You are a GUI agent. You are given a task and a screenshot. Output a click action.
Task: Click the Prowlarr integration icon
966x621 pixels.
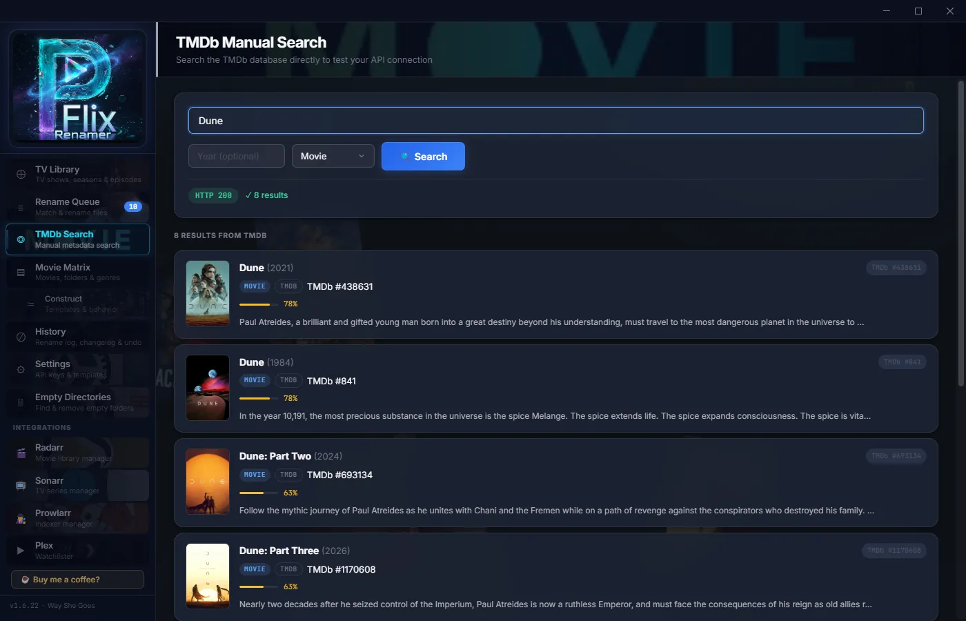tap(21, 518)
